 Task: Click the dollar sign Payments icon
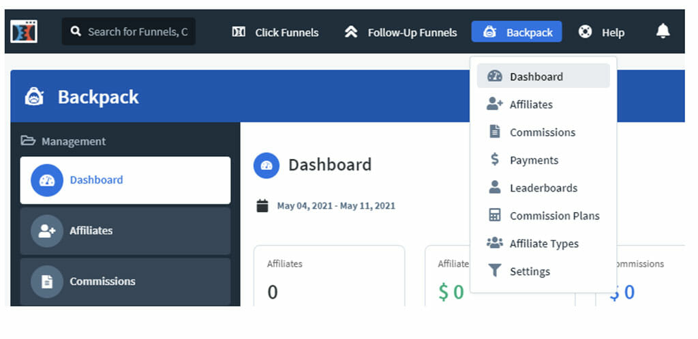tap(495, 160)
